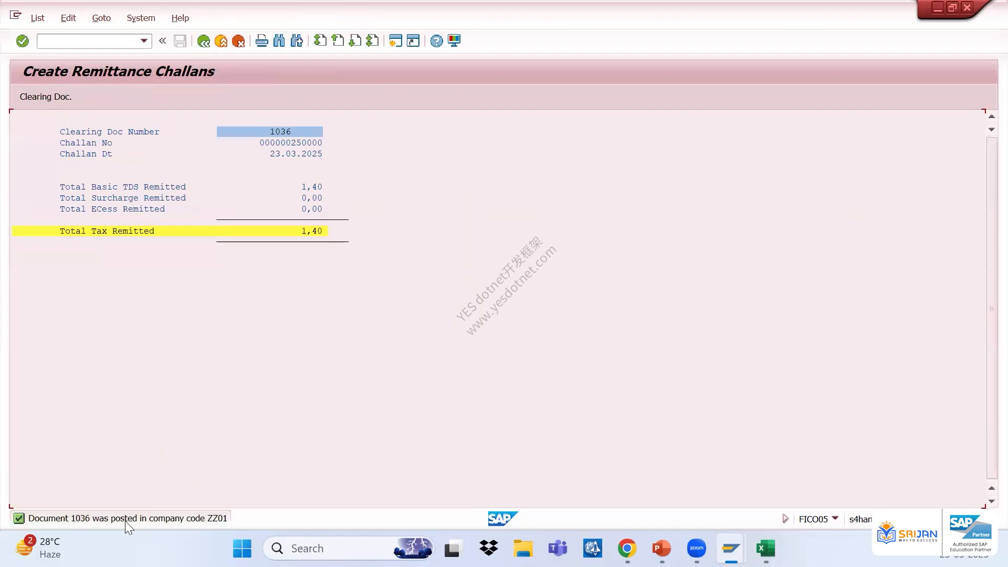1008x567 pixels.
Task: Click the Print icon in toolbar
Action: point(261,41)
